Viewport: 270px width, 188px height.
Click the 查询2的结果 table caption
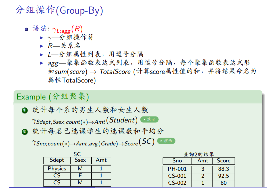coord(199,154)
